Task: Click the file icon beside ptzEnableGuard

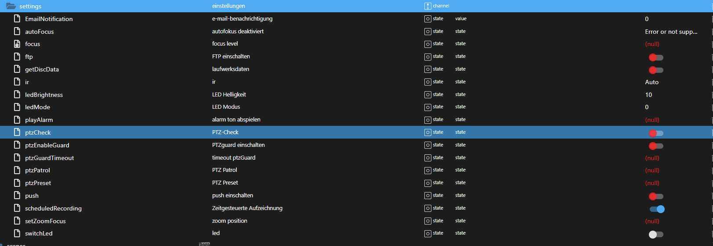Action: tap(17, 145)
